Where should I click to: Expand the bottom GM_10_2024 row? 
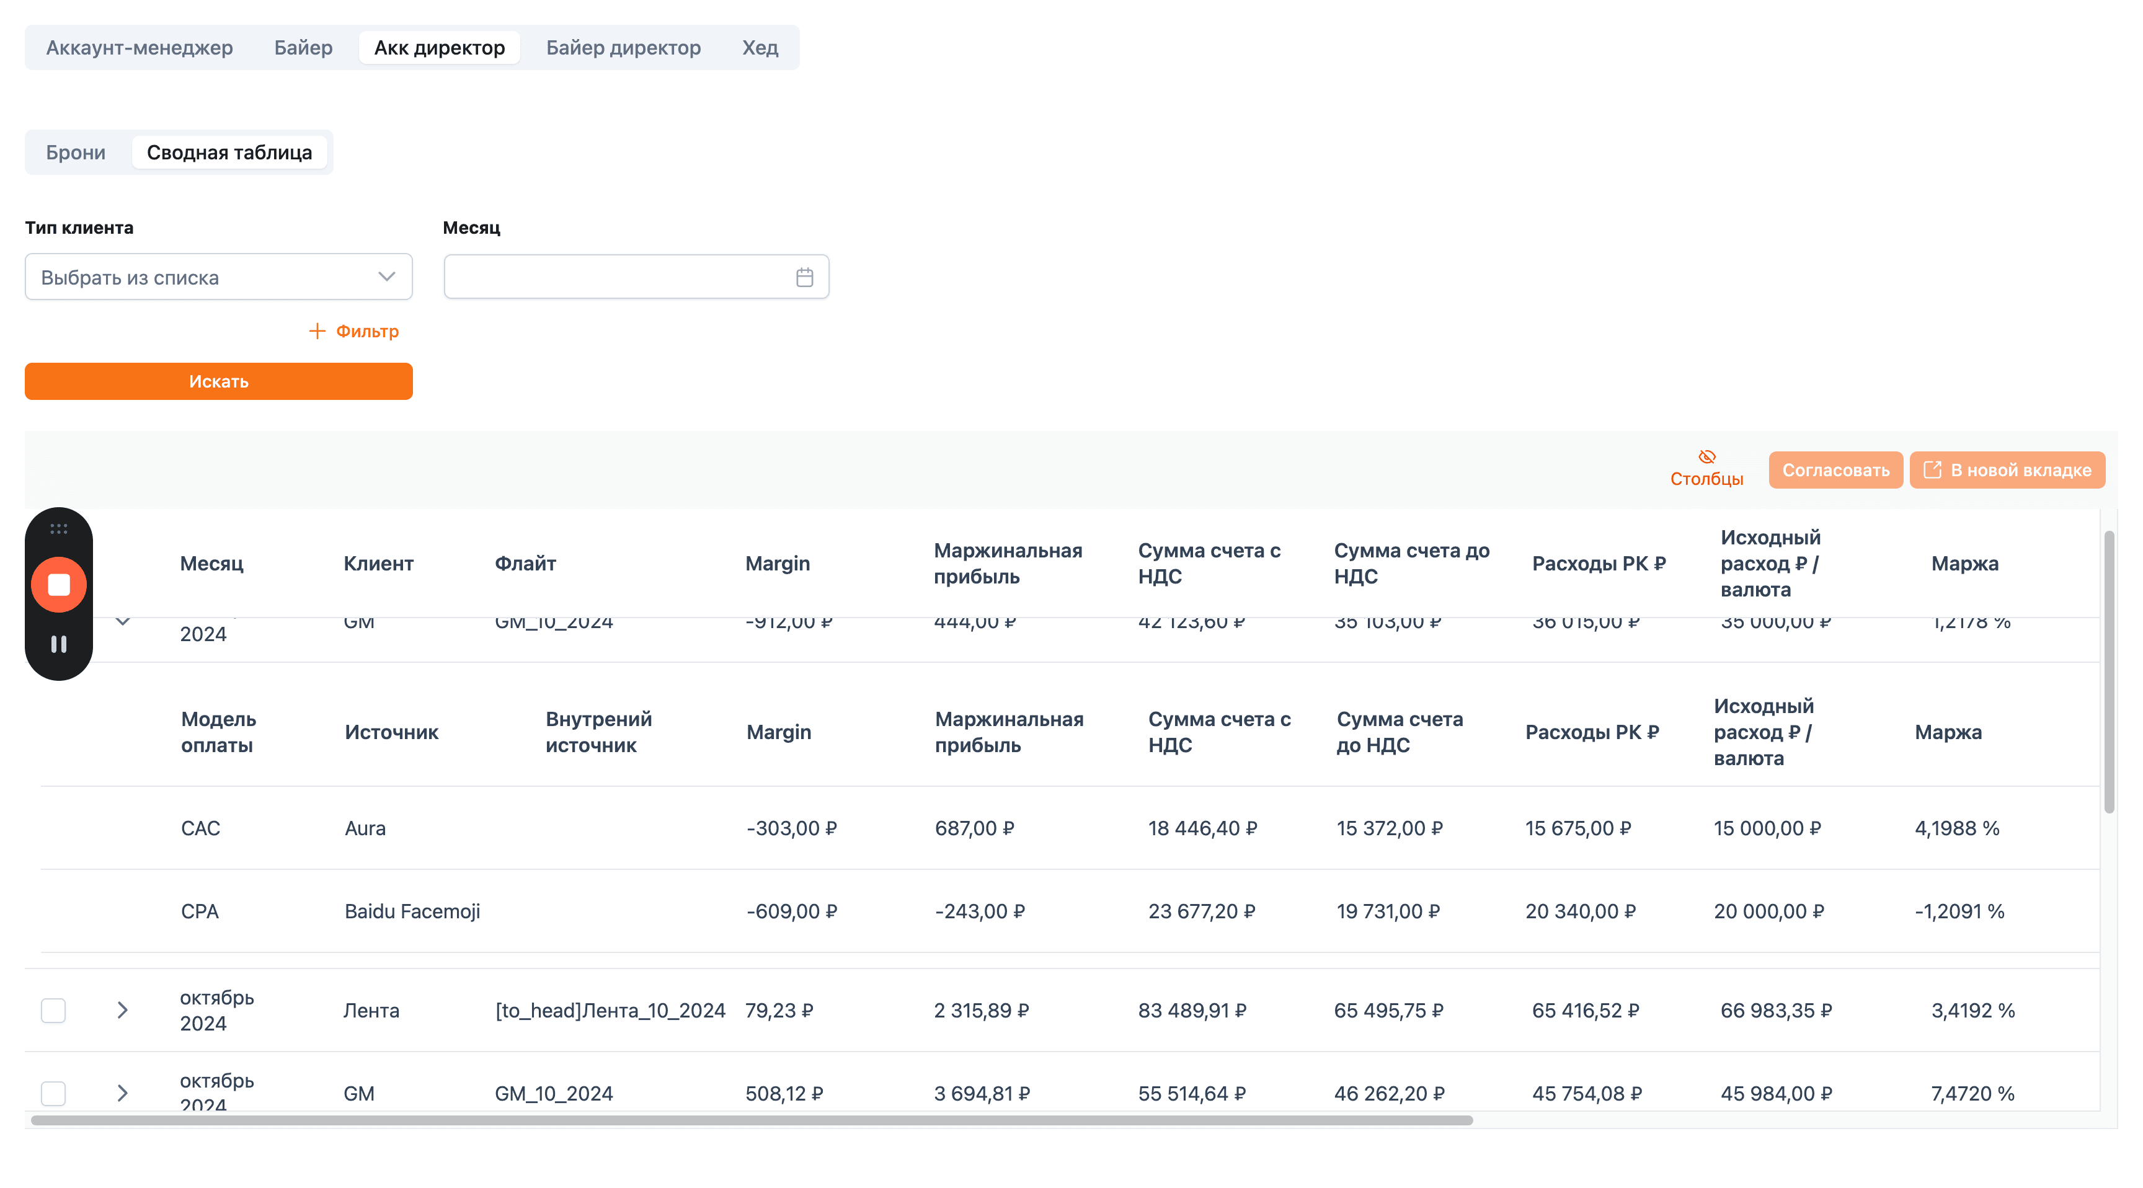(x=122, y=1093)
